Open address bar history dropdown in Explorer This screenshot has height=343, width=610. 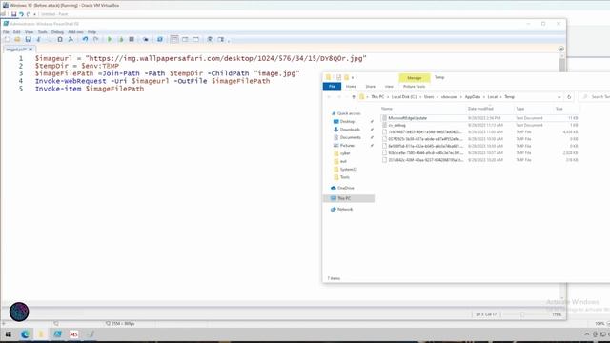[559, 97]
